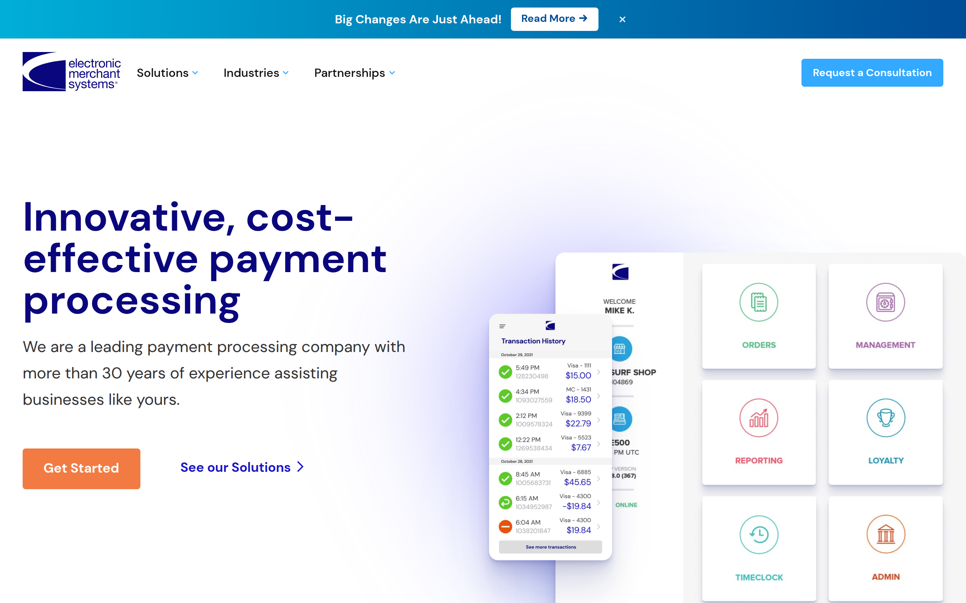
Task: Click the Reporting bar chart icon
Action: pos(758,418)
